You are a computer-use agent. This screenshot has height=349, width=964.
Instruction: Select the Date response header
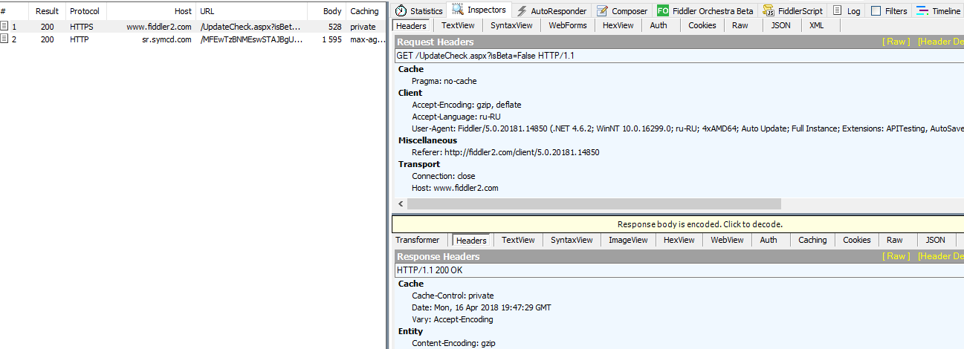pyautogui.click(x=482, y=307)
